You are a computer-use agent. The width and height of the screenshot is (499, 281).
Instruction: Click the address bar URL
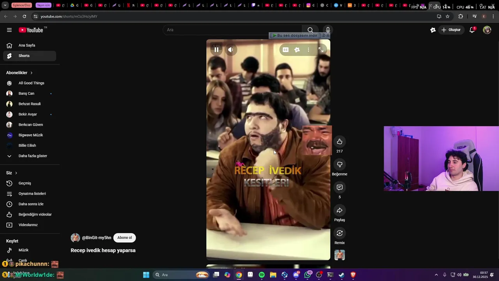(x=69, y=16)
